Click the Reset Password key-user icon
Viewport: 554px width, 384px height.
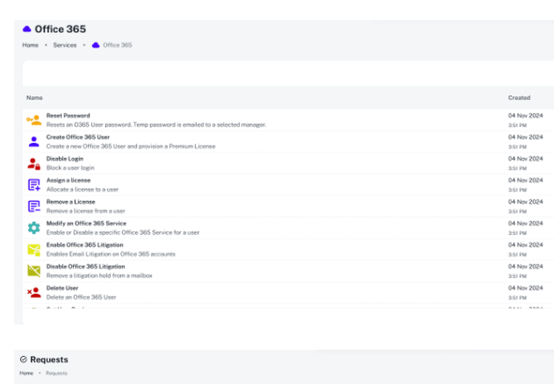click(x=34, y=120)
